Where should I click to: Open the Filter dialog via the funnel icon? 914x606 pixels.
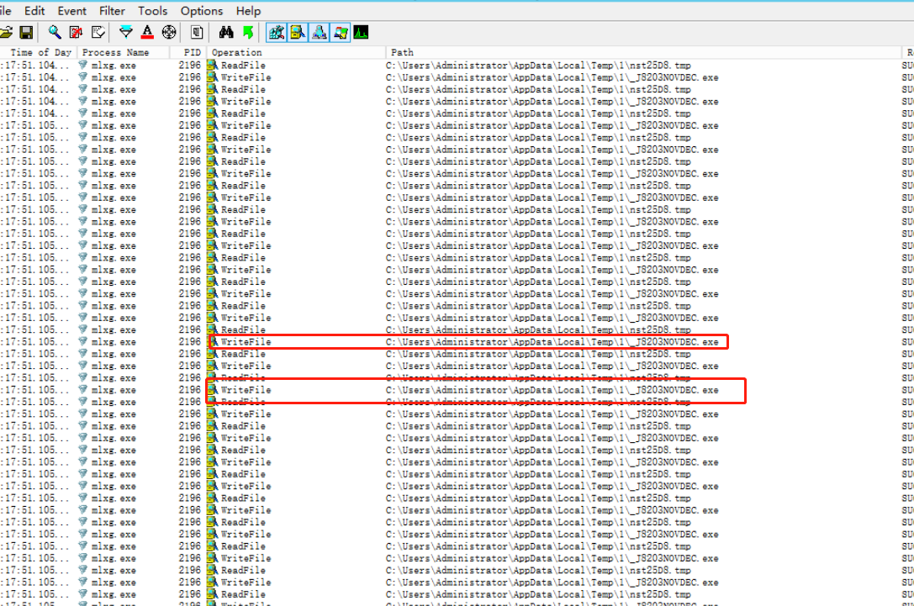126,33
